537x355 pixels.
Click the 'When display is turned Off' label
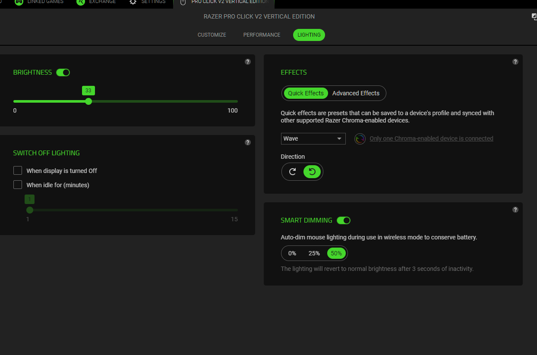click(x=62, y=171)
